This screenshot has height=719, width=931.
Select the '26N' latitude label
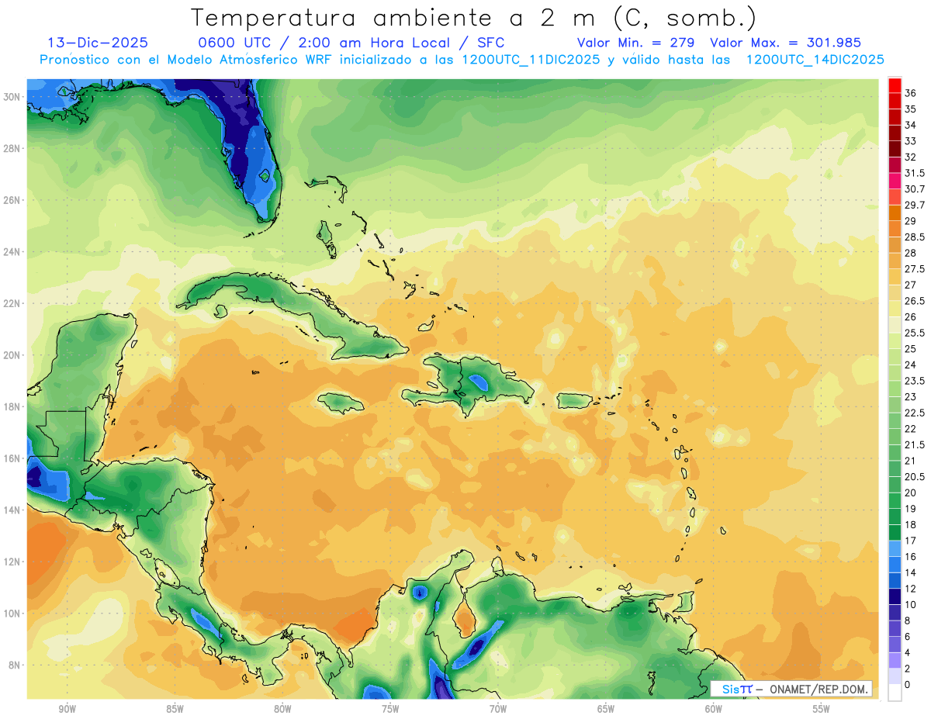point(13,200)
